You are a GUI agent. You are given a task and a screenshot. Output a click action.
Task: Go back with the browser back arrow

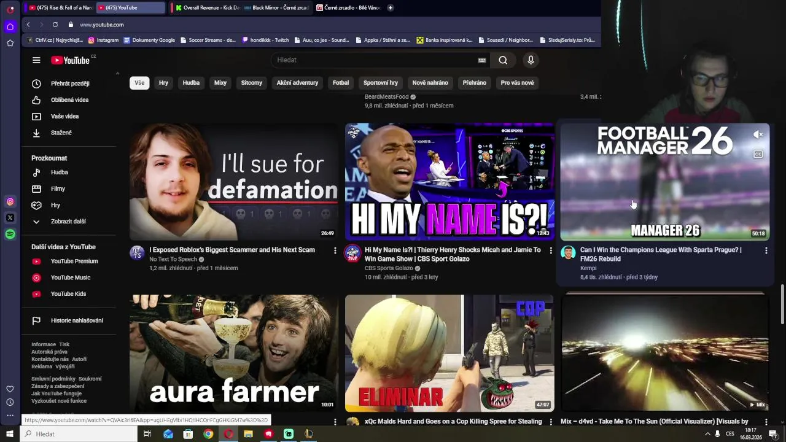coord(28,25)
